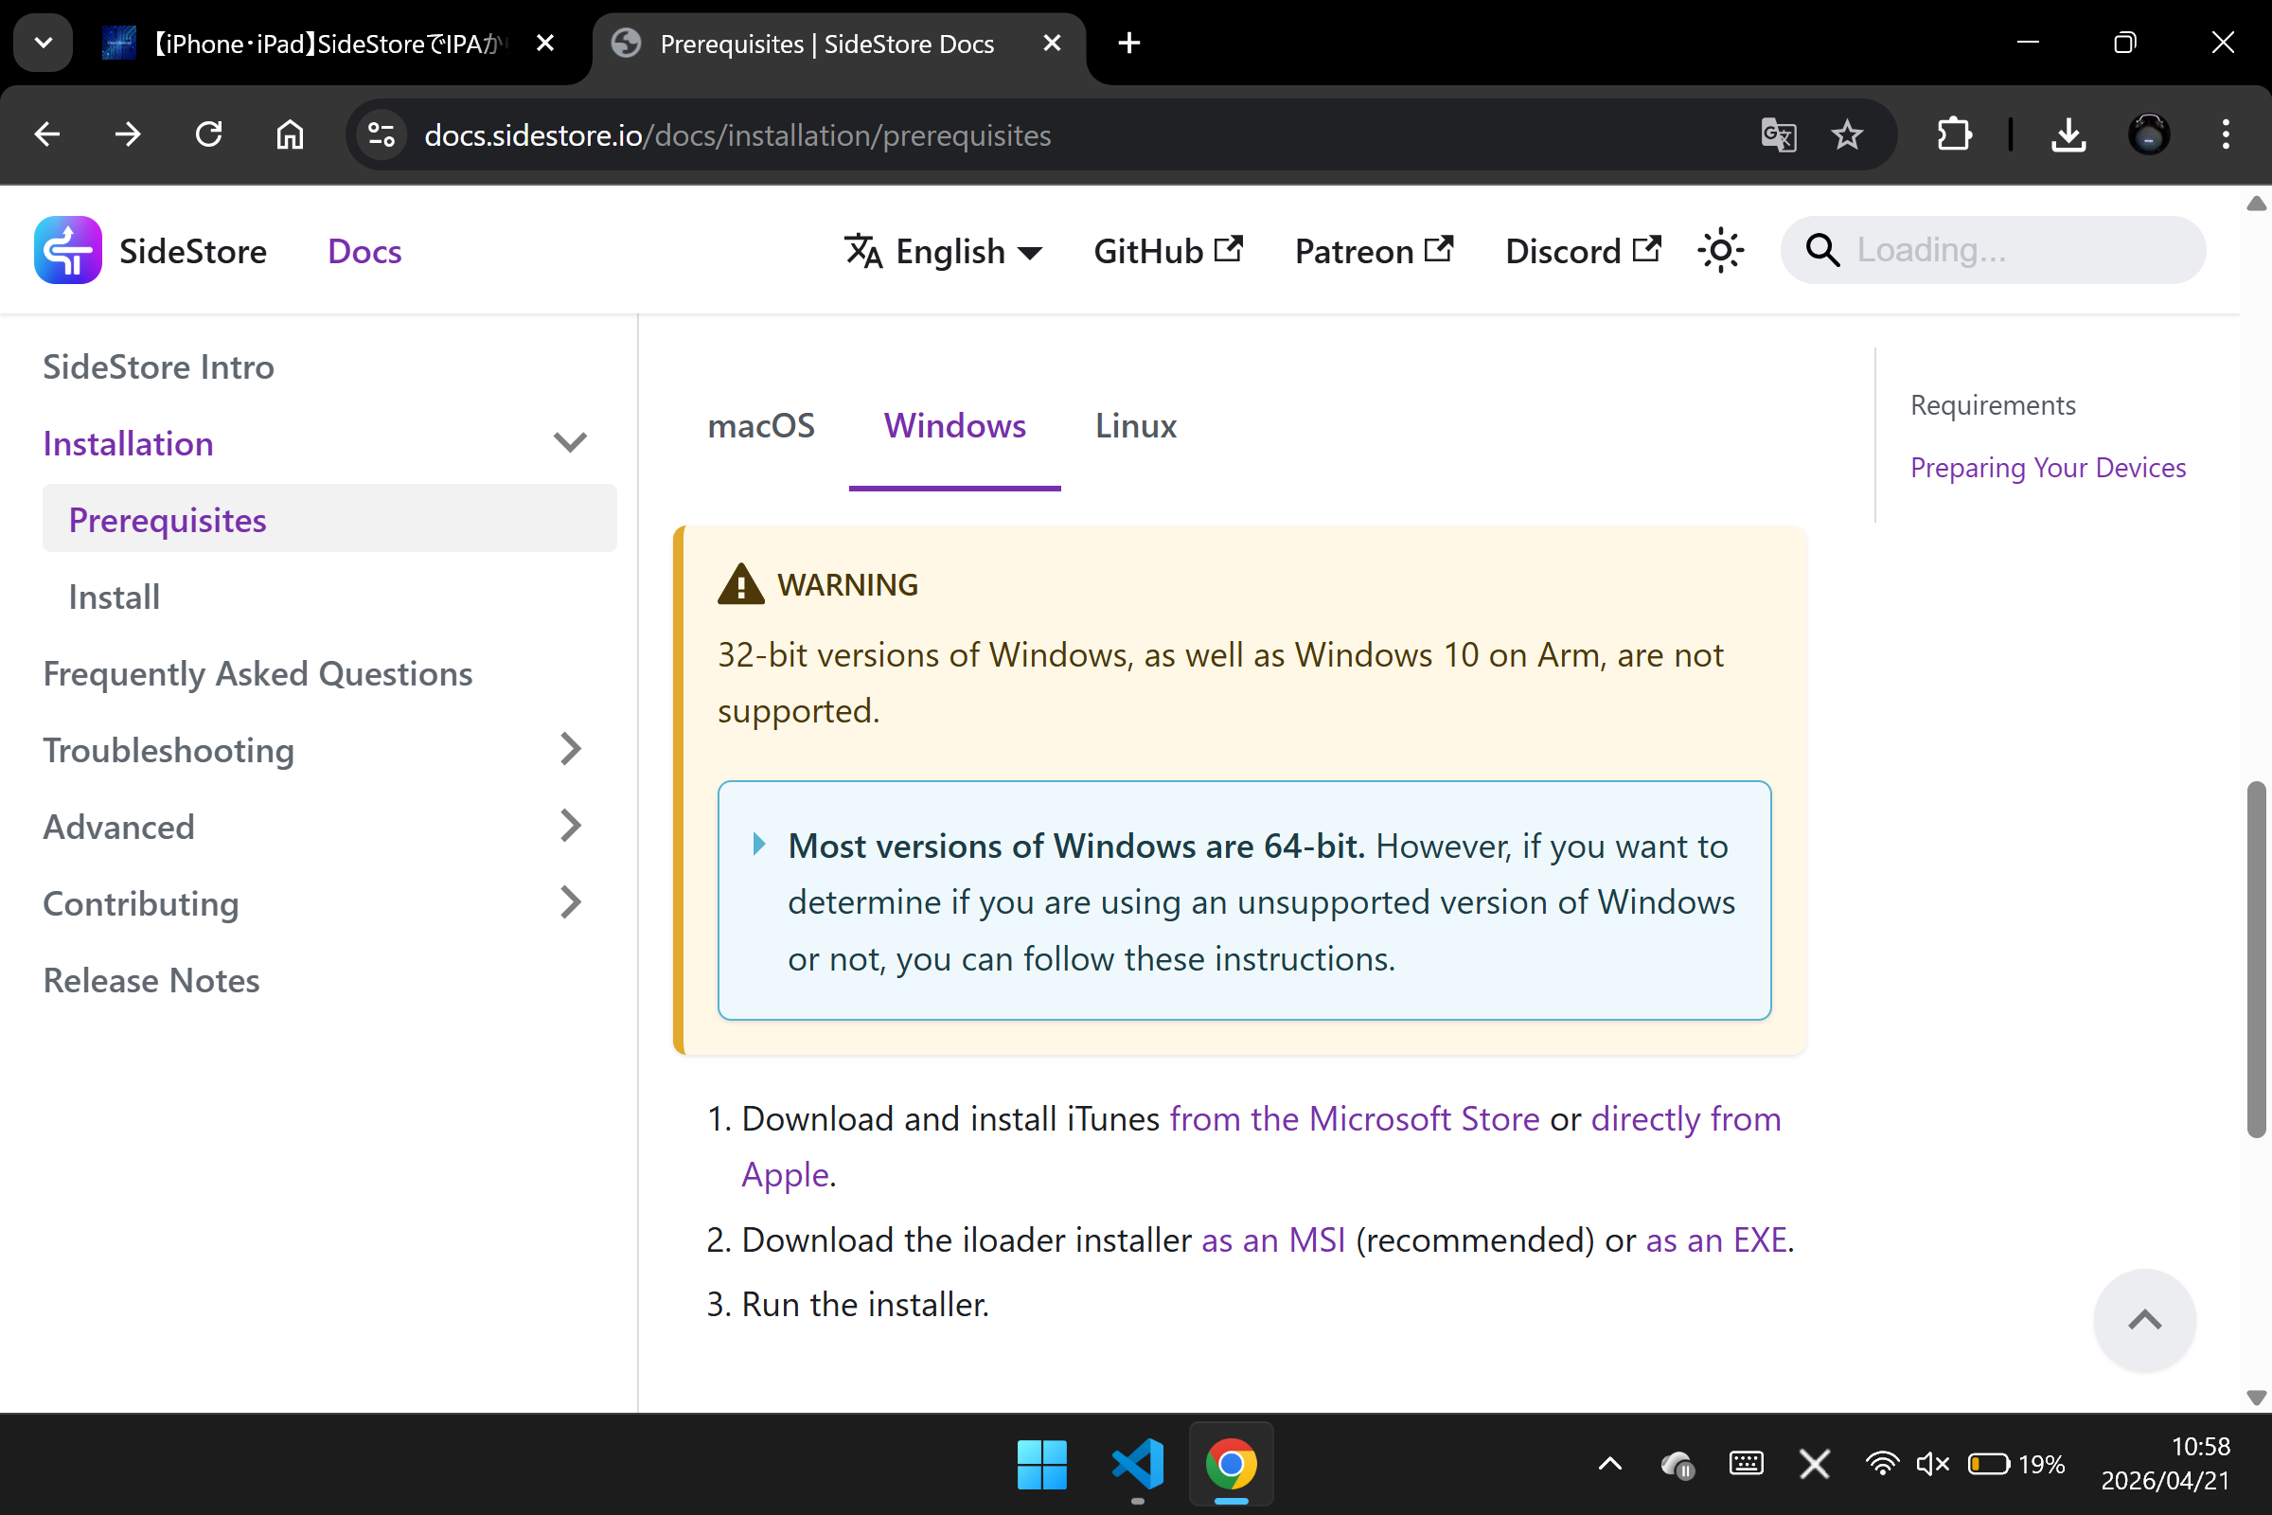Open the Extensions puzzle icon
2272x1515 pixels.
[x=1954, y=134]
